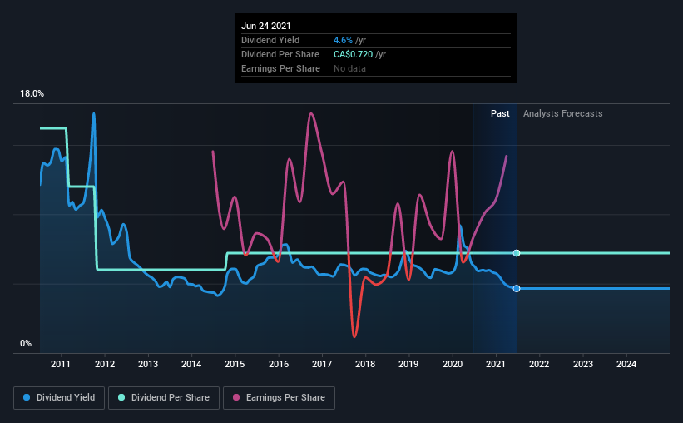The width and height of the screenshot is (683, 423).
Task: Click the 2022 x-axis label
Action: (539, 364)
